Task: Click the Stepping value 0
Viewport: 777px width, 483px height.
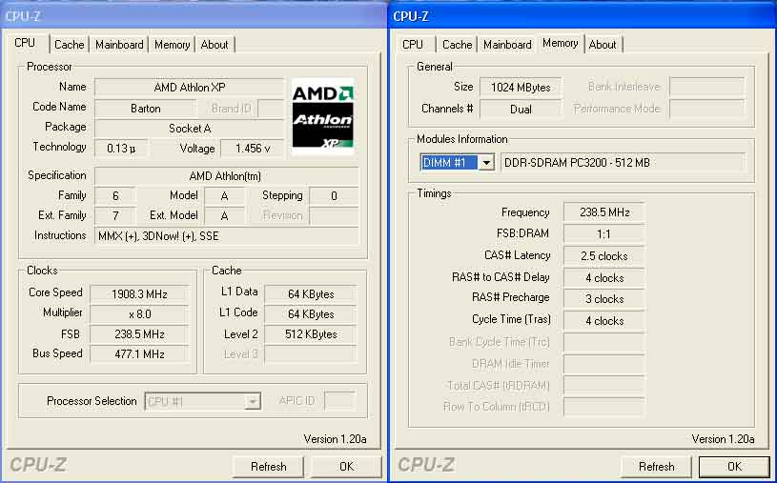Action: 334,196
